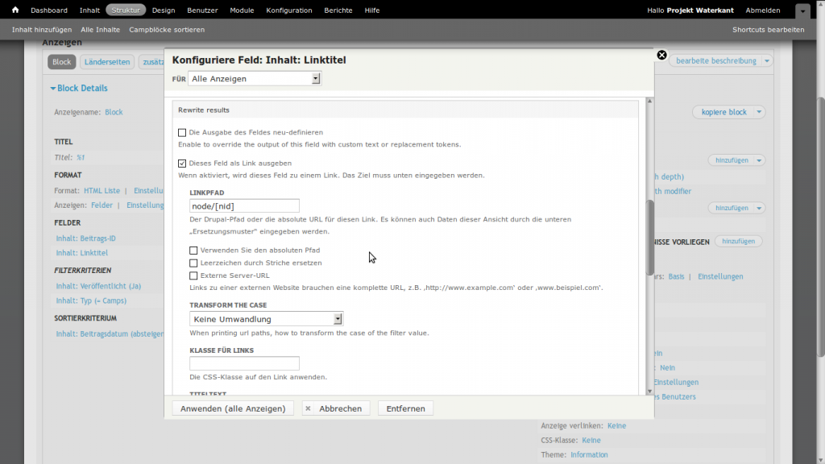Close the field configuration dialog
The image size is (825, 464).
(x=661, y=55)
